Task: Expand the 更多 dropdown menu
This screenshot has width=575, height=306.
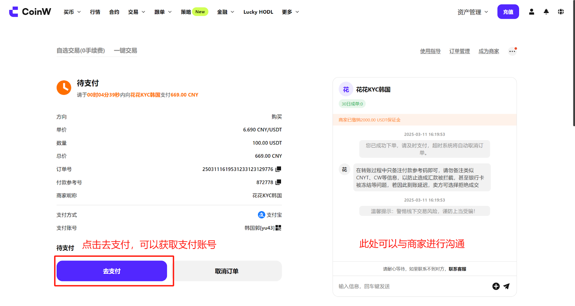Action: pos(290,12)
